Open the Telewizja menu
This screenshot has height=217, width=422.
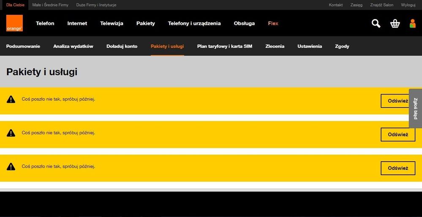click(112, 24)
